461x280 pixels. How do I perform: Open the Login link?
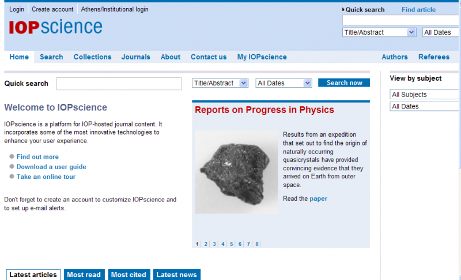pyautogui.click(x=17, y=9)
